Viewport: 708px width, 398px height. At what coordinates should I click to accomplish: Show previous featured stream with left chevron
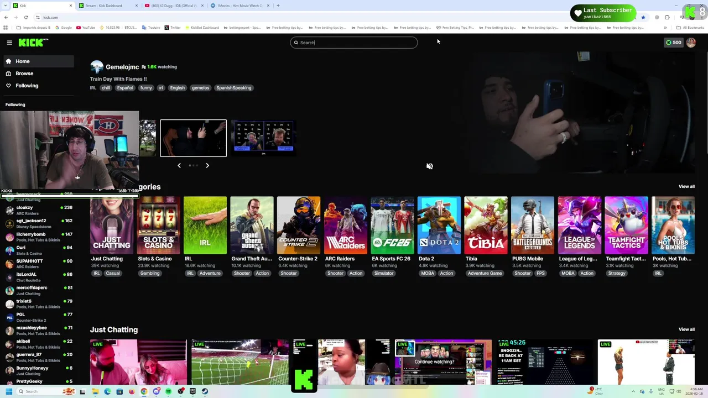pos(179,165)
